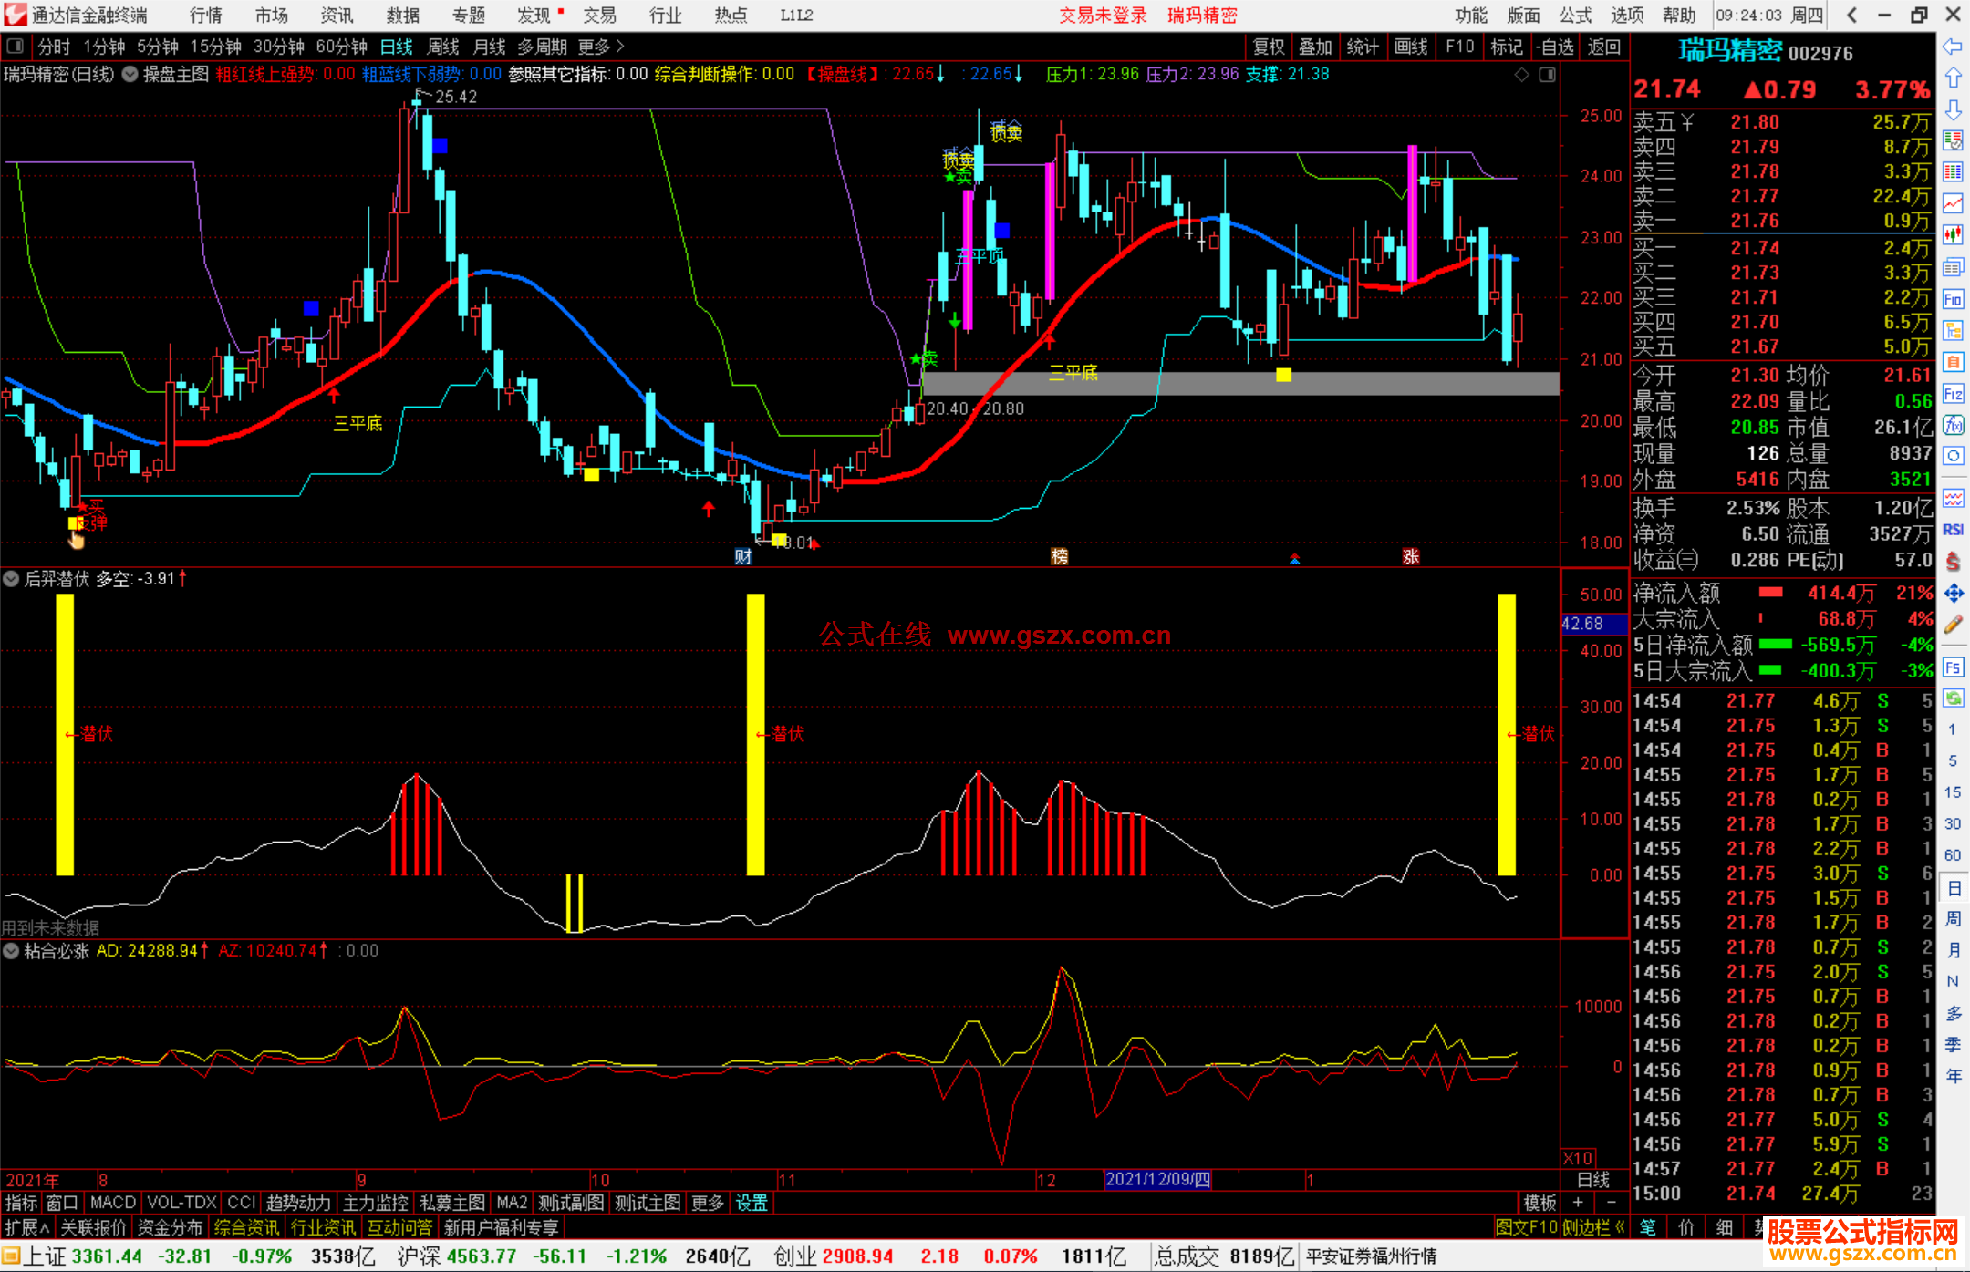Open the candlestick chart icon in sidebar
The height and width of the screenshot is (1272, 1970).
pos(1953,235)
